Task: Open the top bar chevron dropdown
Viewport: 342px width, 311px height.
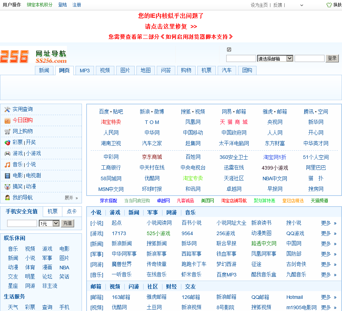Action: (301, 5)
